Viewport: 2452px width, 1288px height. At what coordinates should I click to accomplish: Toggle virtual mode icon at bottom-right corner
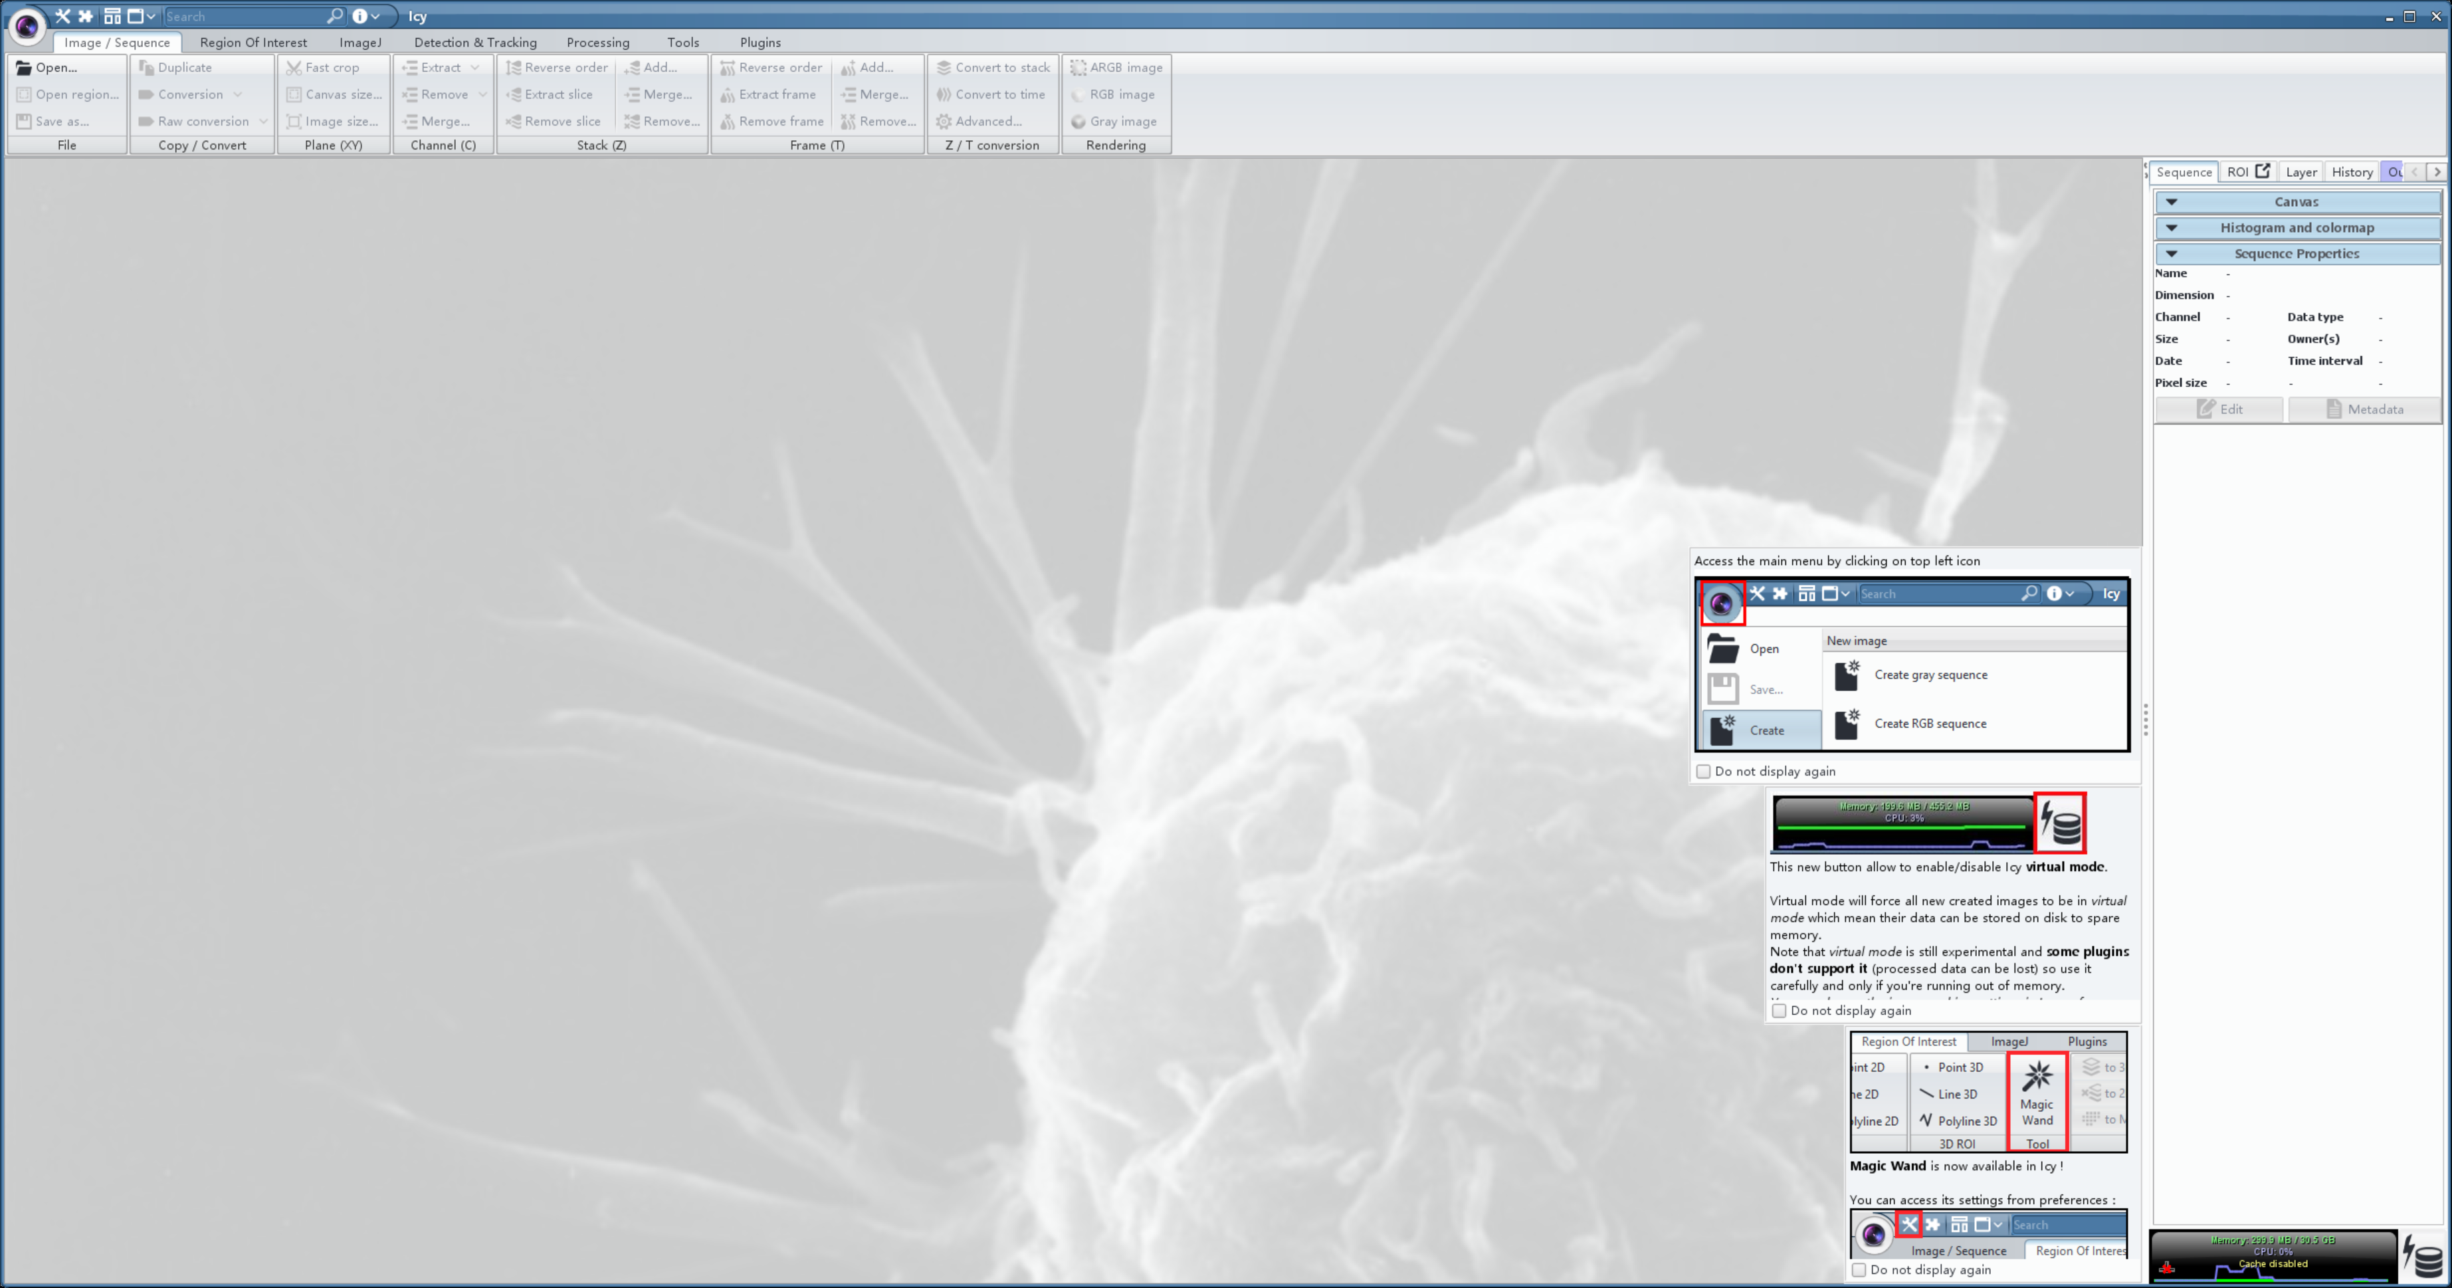[x=2423, y=1257]
